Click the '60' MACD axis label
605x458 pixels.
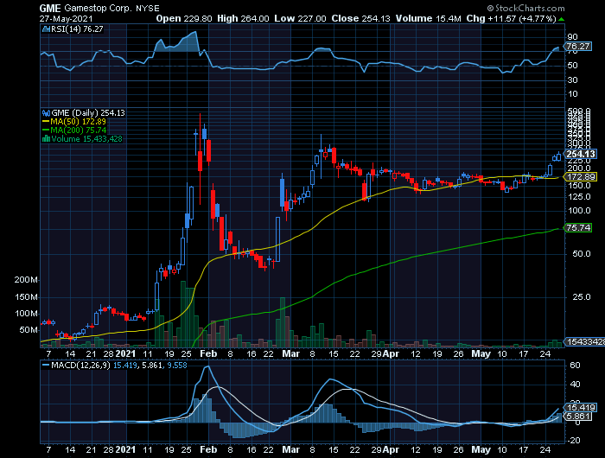click(575, 365)
